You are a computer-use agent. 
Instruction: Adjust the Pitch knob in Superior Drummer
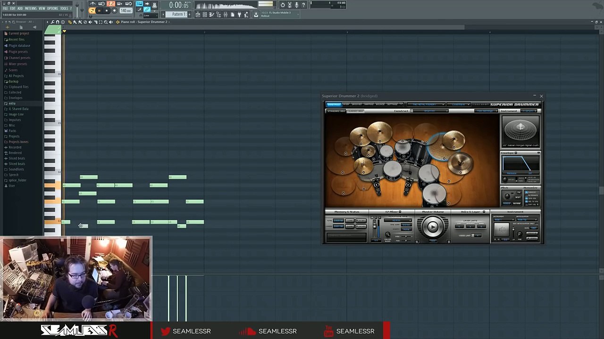(507, 196)
